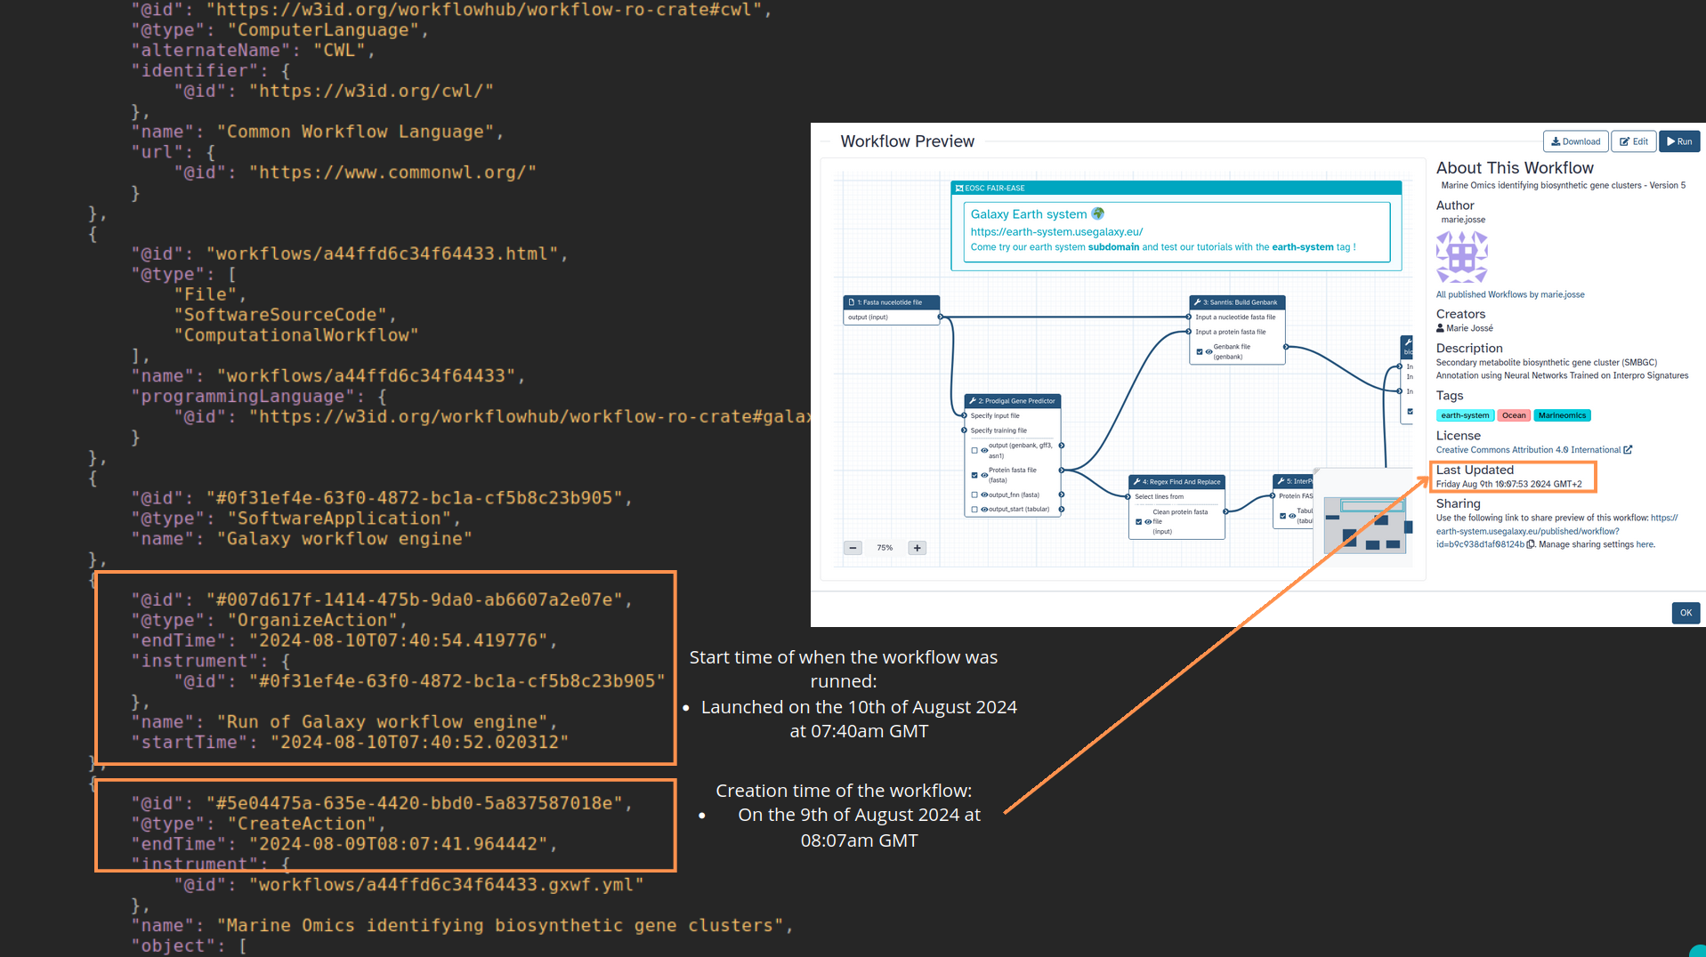The width and height of the screenshot is (1706, 957).
Task: Click the 75% zoom level indicator
Action: point(885,548)
